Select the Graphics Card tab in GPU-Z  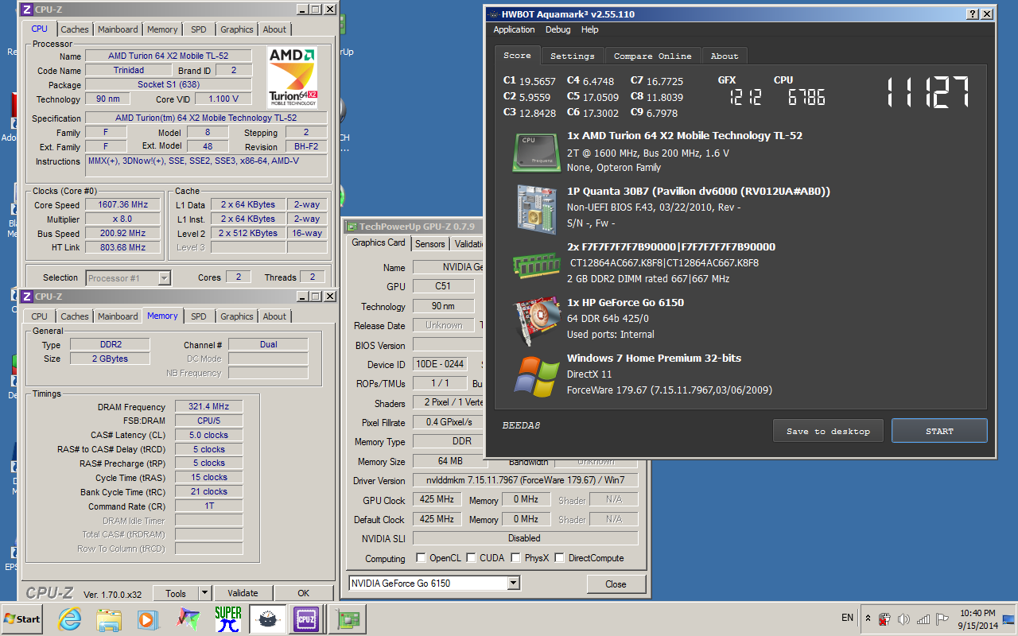pos(379,242)
